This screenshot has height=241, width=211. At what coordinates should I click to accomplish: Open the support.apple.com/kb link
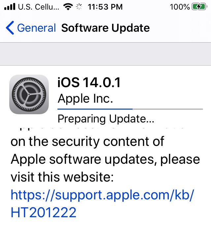pyautogui.click(x=102, y=195)
